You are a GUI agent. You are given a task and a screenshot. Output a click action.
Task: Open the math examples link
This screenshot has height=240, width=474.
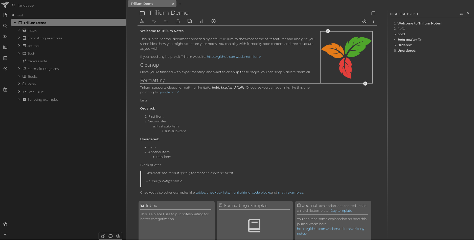(x=290, y=193)
